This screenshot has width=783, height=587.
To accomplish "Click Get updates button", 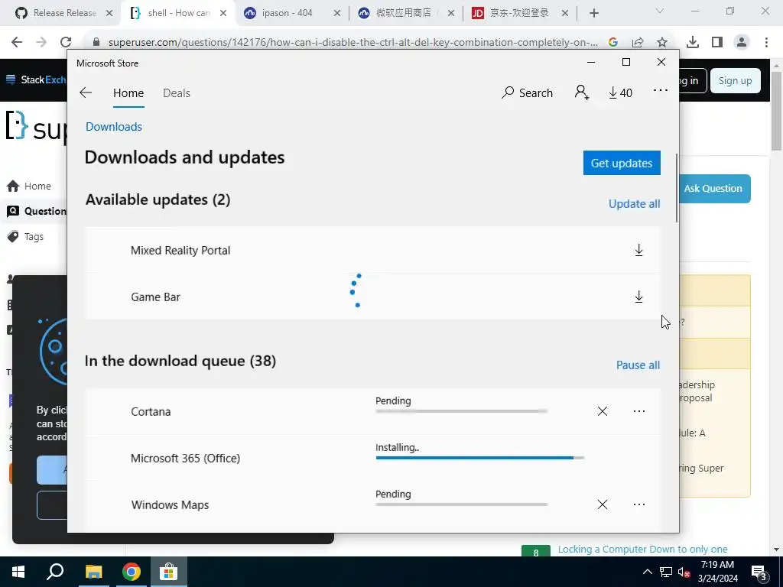I will pyautogui.click(x=622, y=164).
